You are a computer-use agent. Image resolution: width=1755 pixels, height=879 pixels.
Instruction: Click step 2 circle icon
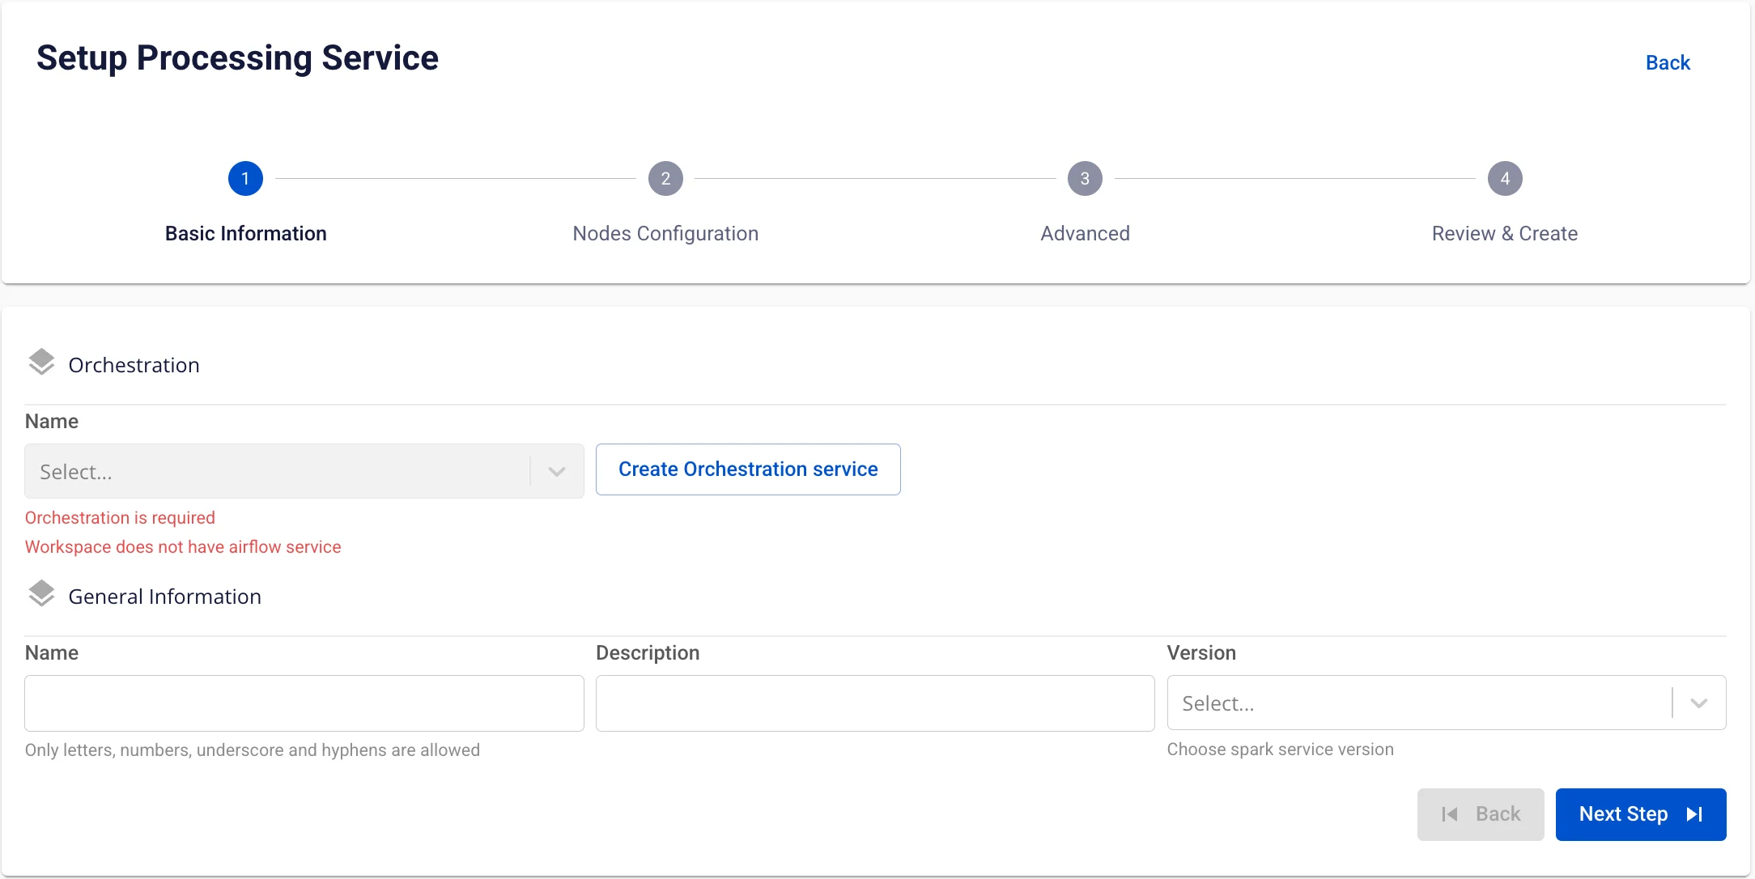pos(665,179)
